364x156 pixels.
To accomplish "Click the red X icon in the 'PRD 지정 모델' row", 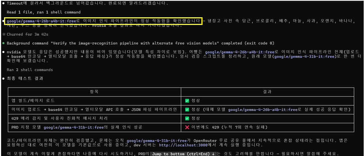I will point(187,127).
